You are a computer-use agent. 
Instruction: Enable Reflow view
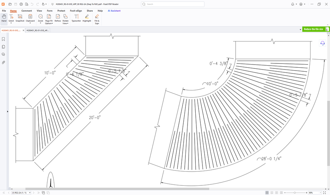(x=58, y=18)
